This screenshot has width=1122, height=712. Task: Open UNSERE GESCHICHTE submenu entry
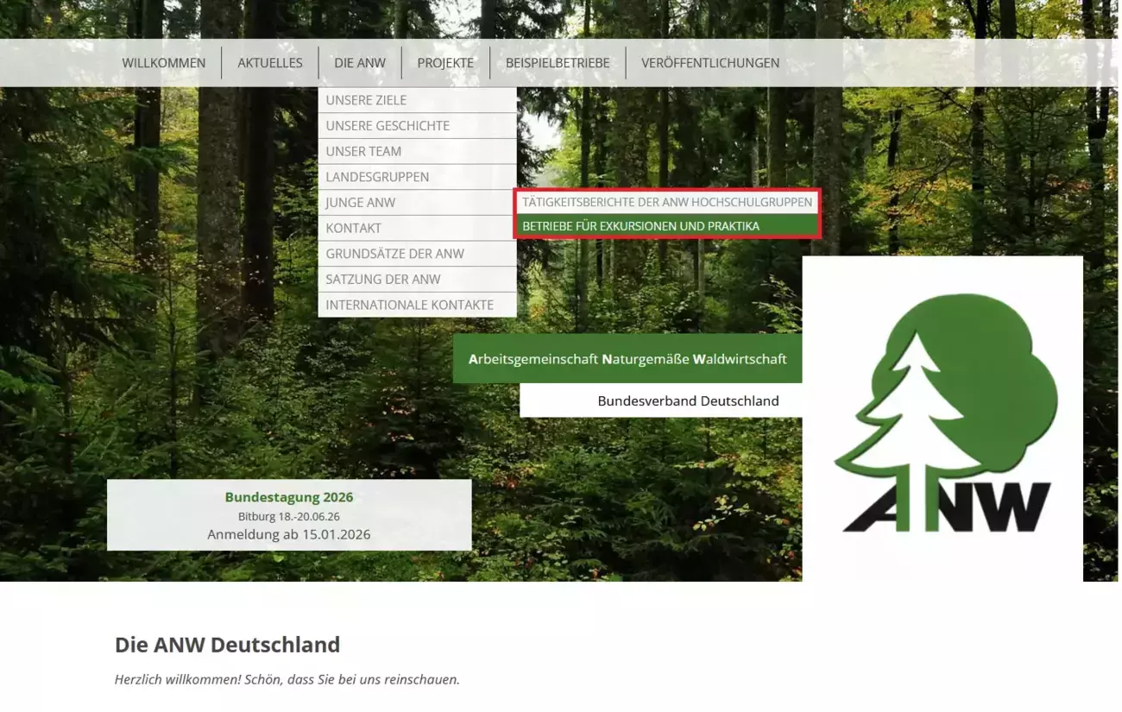[x=388, y=125]
